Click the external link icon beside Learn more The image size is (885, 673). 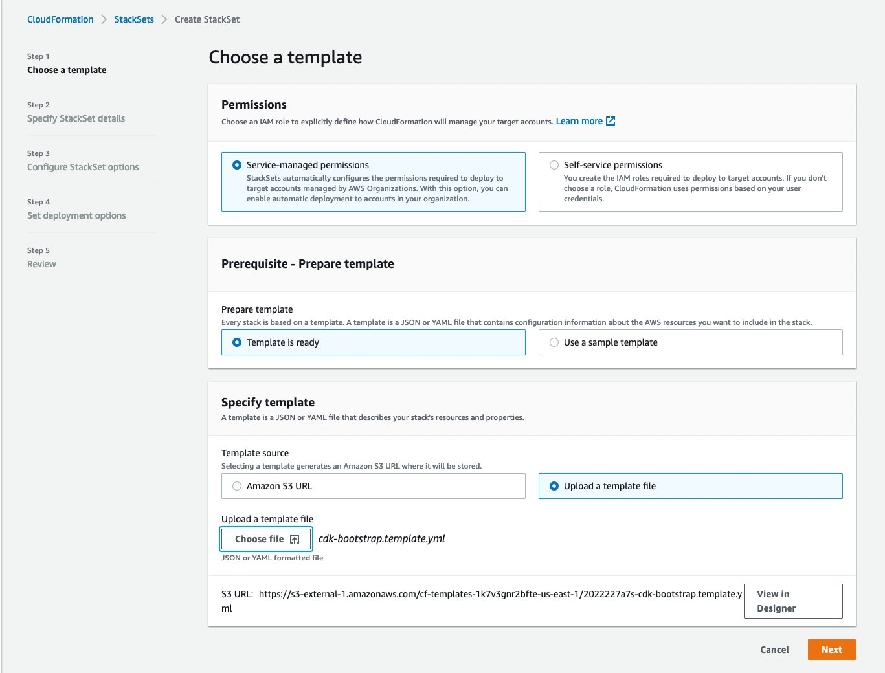click(x=611, y=120)
